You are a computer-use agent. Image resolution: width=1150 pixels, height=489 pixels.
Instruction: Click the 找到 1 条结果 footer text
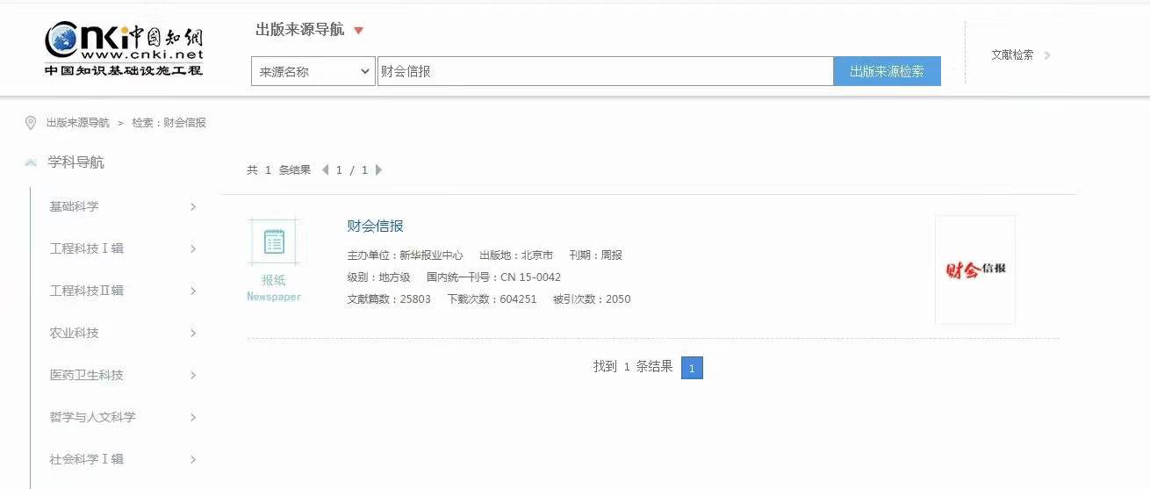pos(633,367)
